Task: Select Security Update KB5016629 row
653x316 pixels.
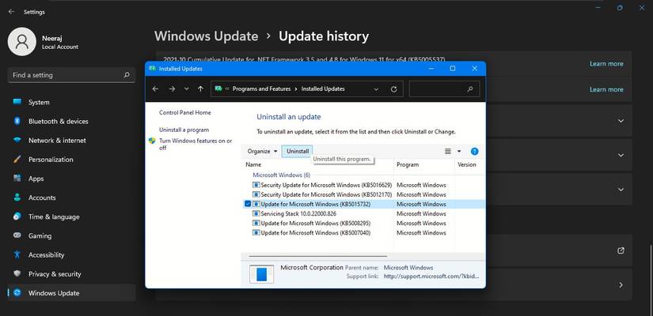Action: click(363, 185)
